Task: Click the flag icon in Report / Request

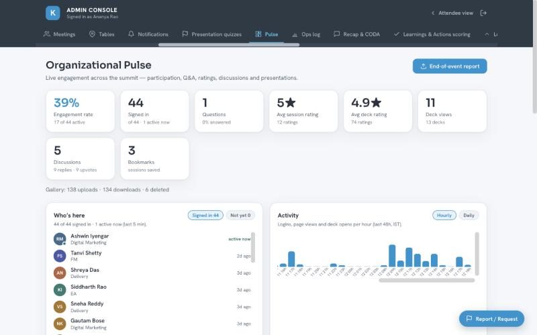Action: [469, 319]
